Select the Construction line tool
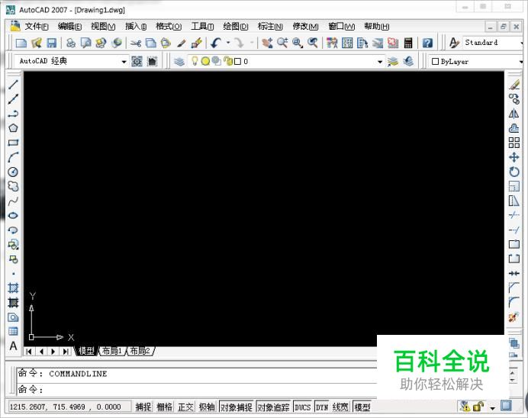 click(x=13, y=98)
